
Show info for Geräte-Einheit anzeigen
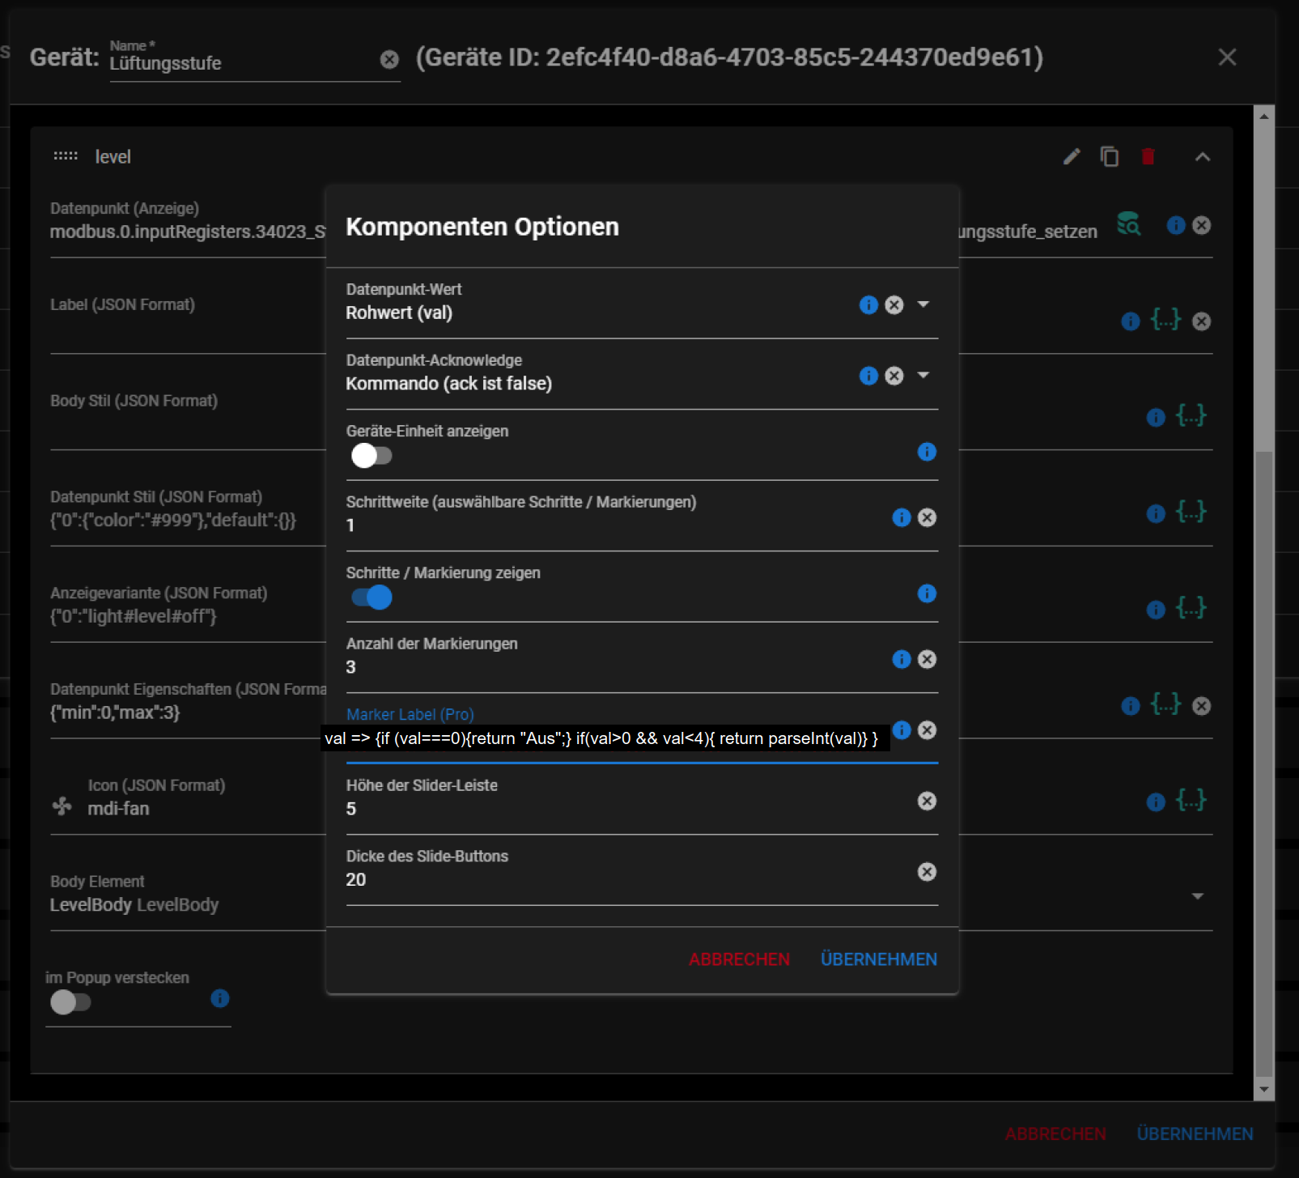[927, 452]
